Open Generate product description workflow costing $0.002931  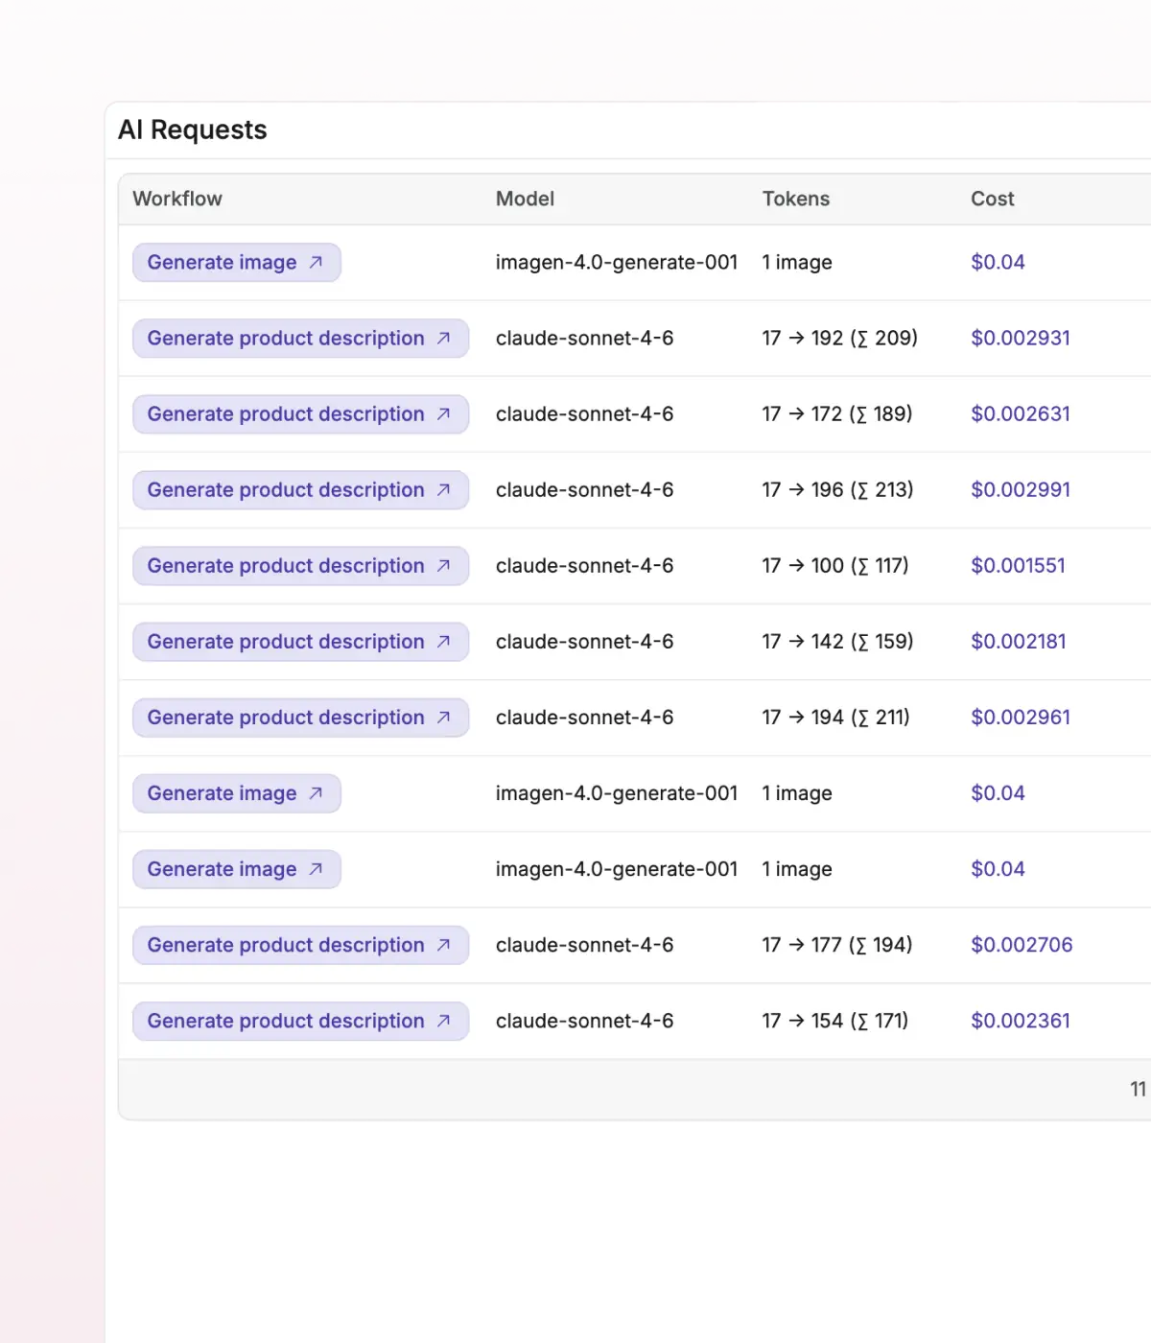300,339
